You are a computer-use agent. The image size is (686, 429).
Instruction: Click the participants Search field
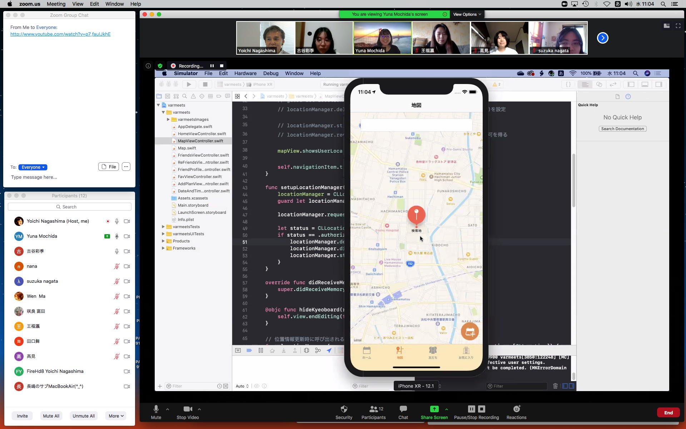click(x=70, y=207)
